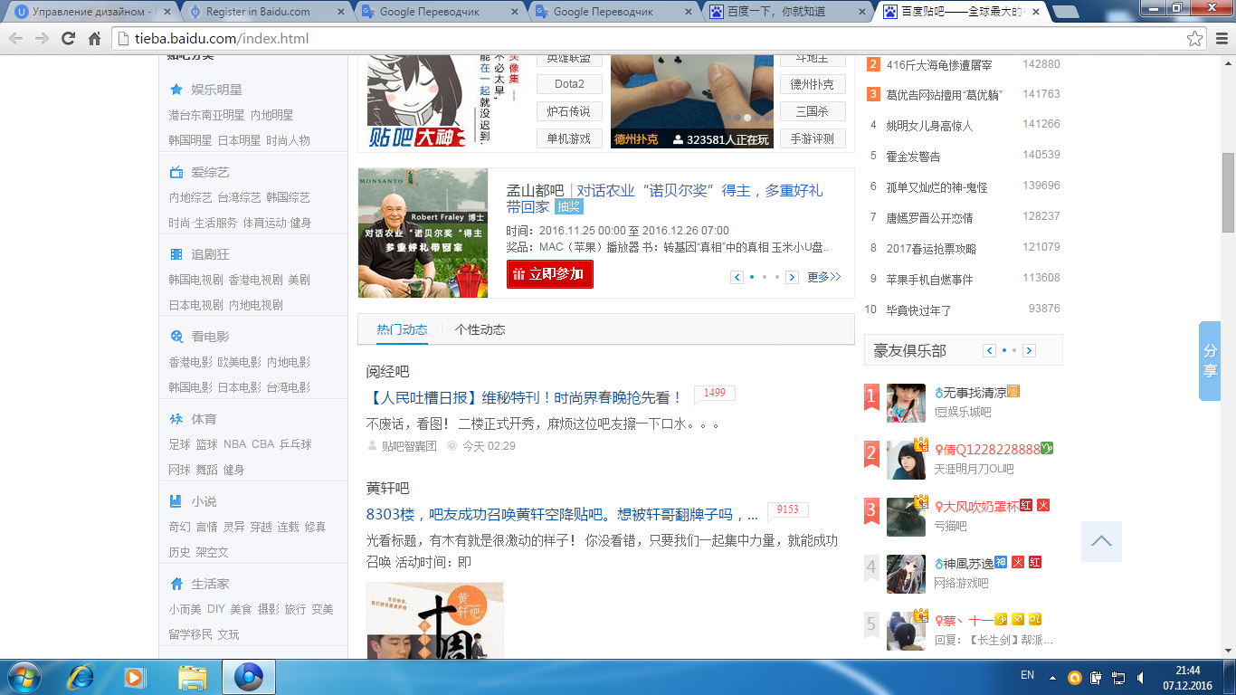
Task: Switch to the 百度一下，你就知道 browser tab
Action: (x=785, y=12)
